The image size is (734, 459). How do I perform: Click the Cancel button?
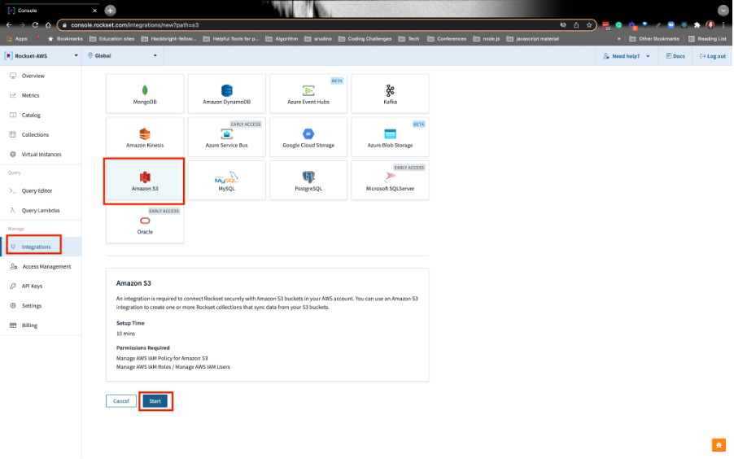click(120, 401)
